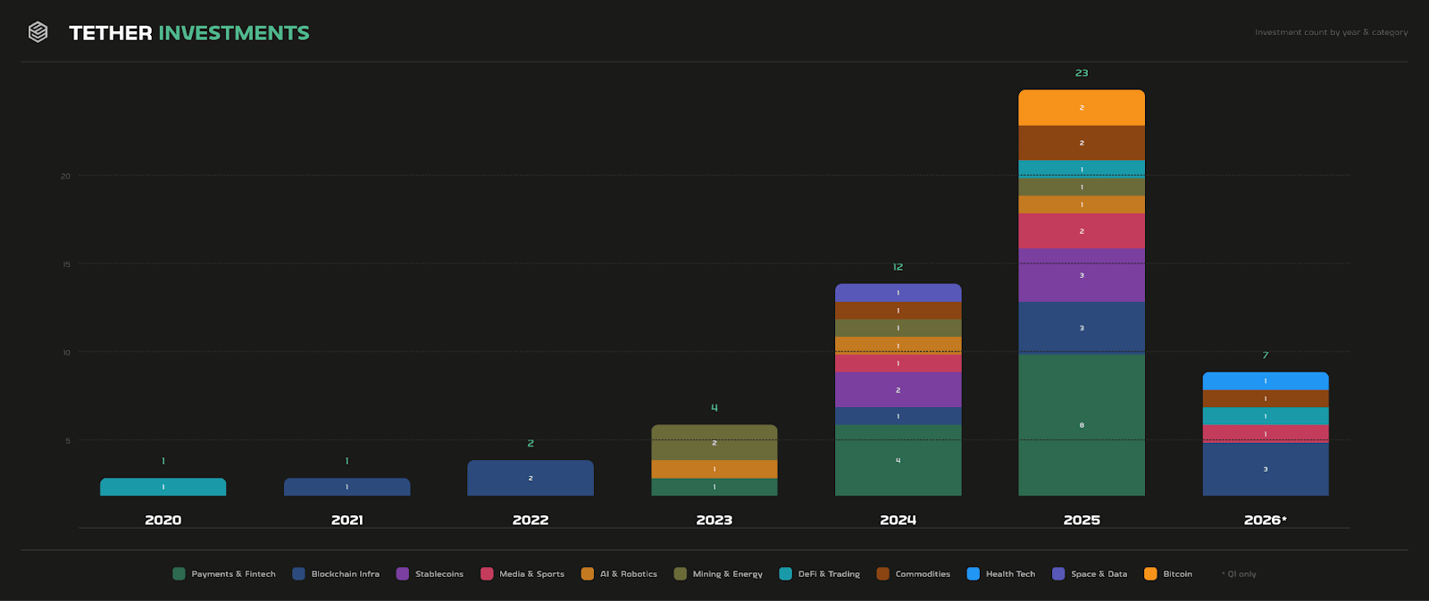The height and width of the screenshot is (601, 1429).
Task: Click the 'Investment count by year & category' subtitle
Action: 1331,32
